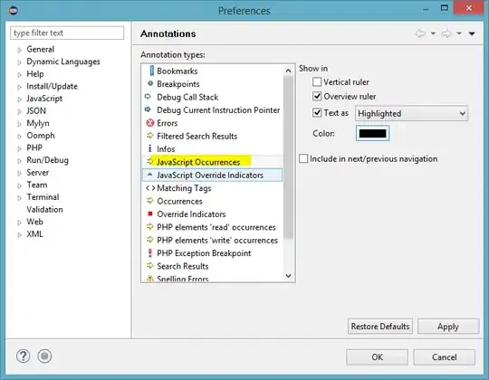Click the back navigation arrow in header
This screenshot has height=380, width=489.
[420, 33]
